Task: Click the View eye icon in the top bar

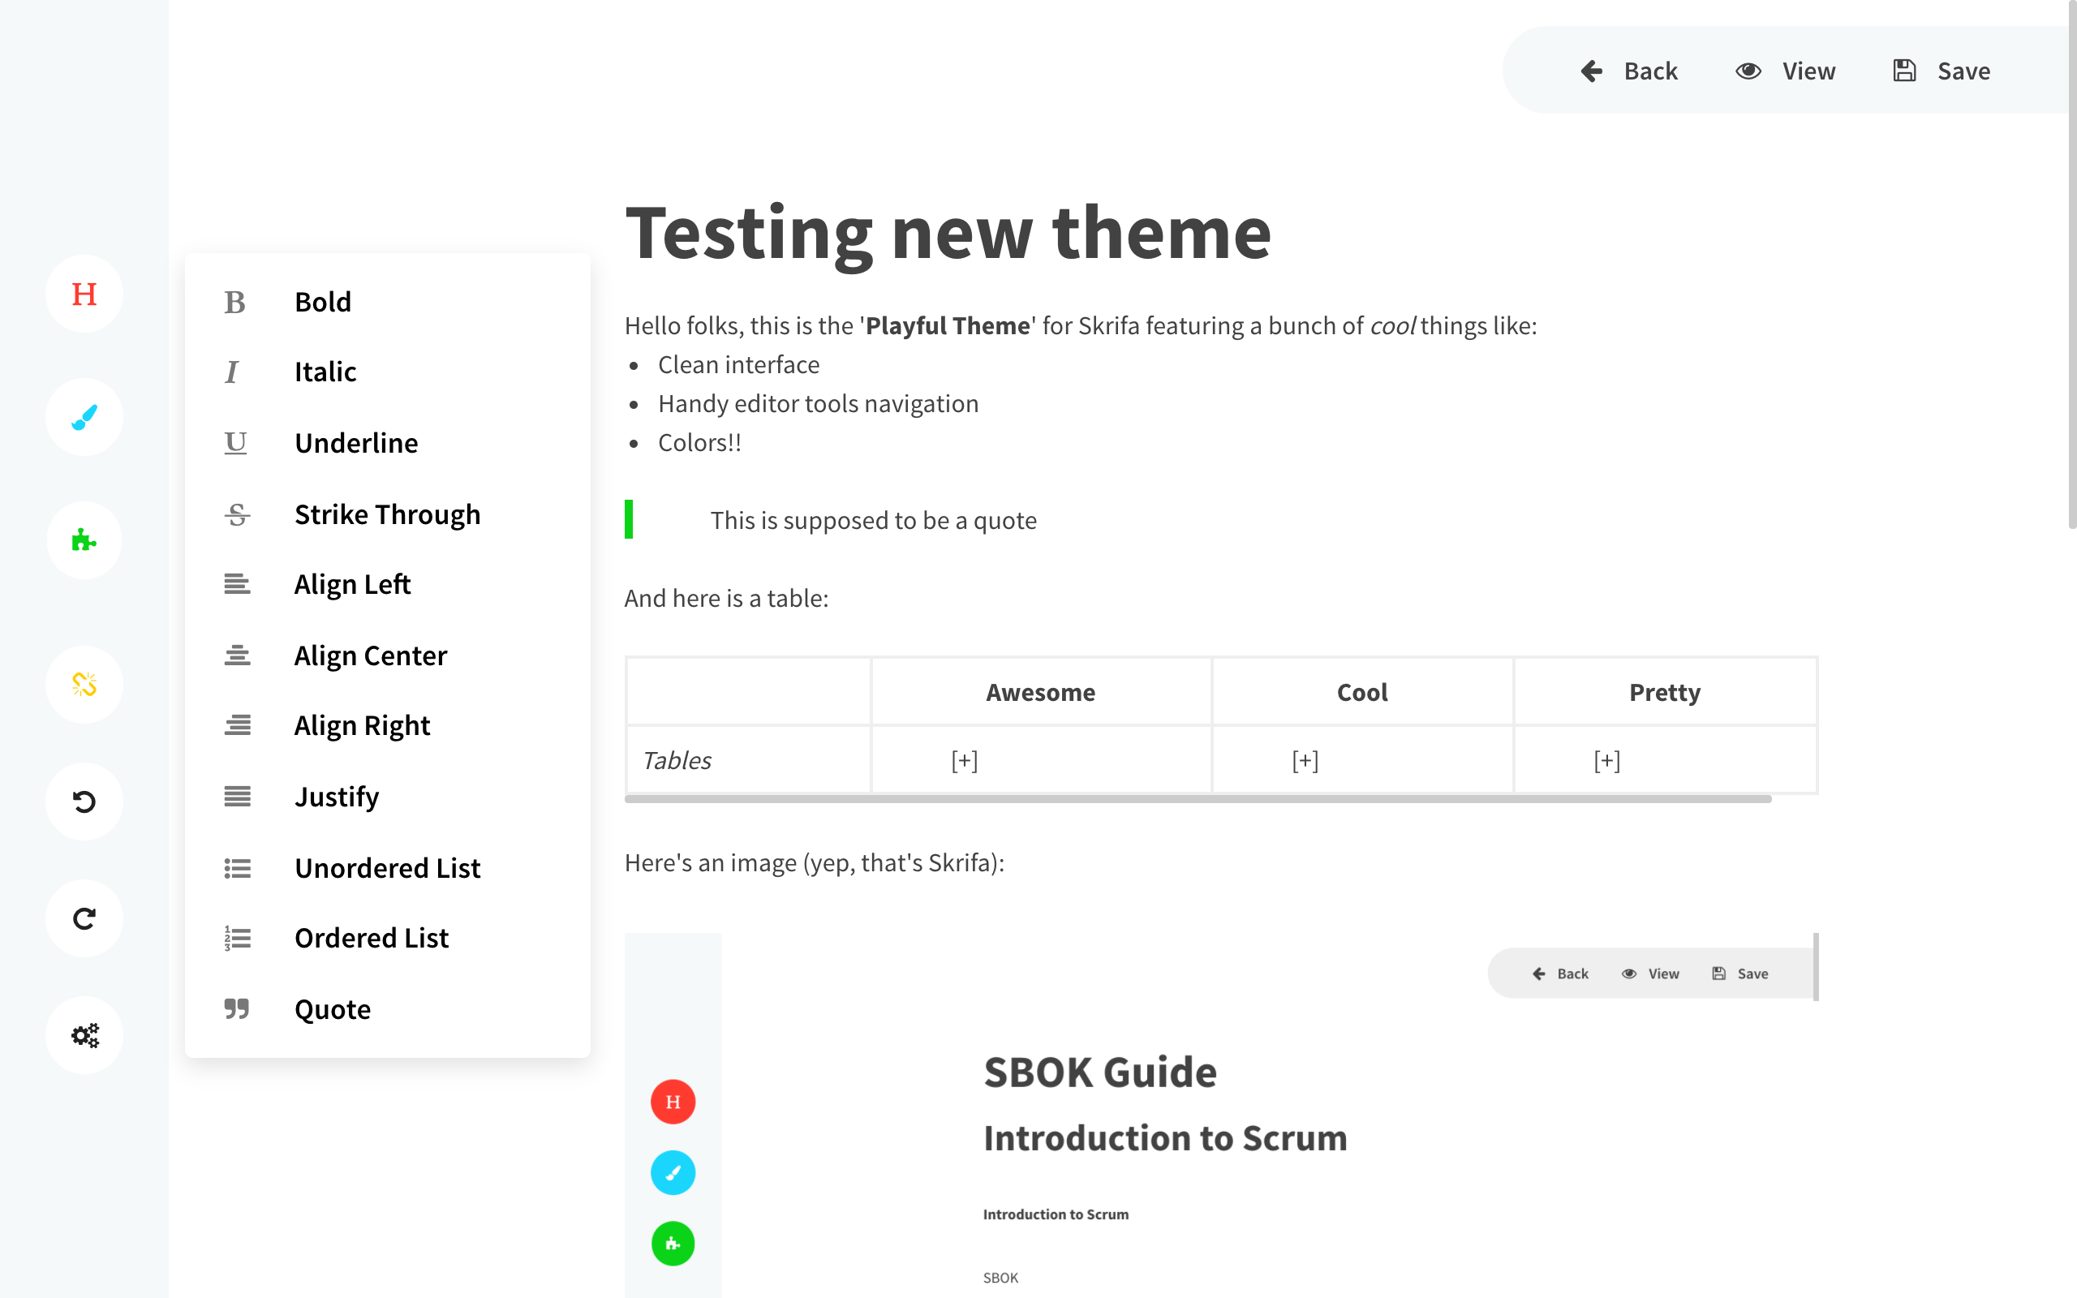Action: 1748,71
